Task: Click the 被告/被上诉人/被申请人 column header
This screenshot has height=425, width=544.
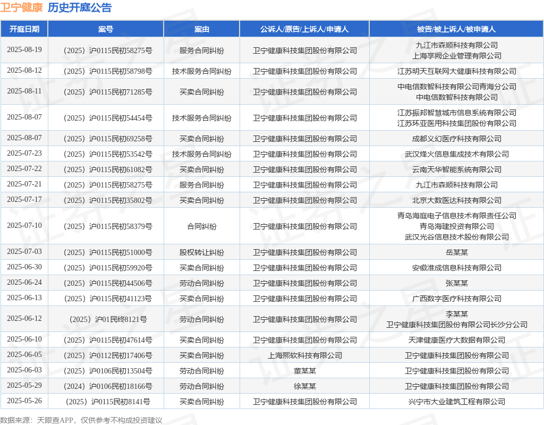Action: (456, 29)
